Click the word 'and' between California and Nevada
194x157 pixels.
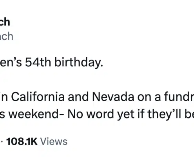pyautogui.click(x=78, y=97)
